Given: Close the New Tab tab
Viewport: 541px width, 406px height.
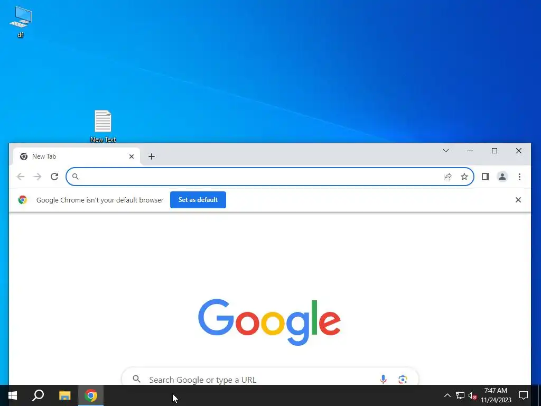Looking at the screenshot, I should click(x=132, y=156).
